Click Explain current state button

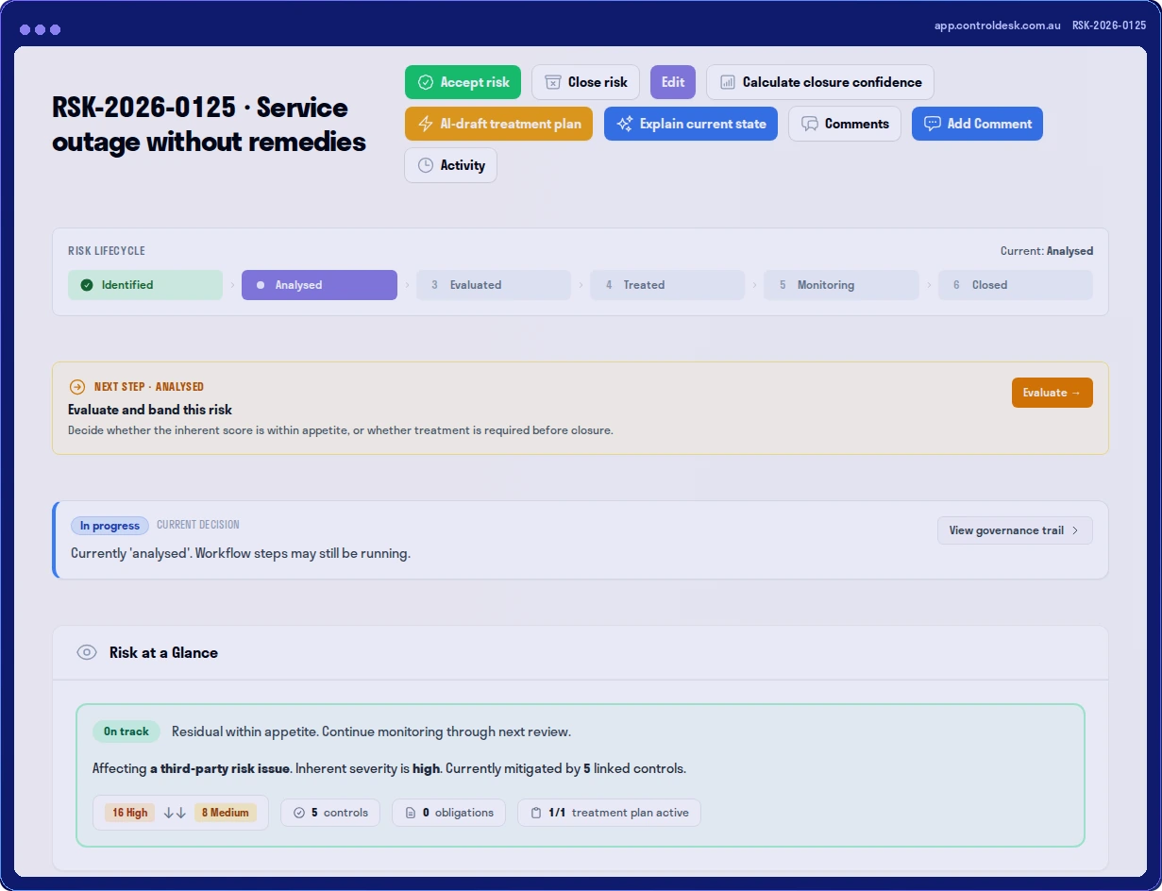point(690,124)
